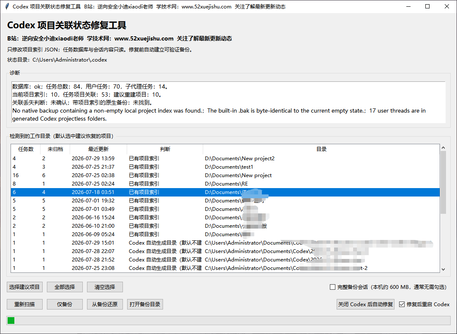The image size is (457, 334).
Task: Sort by 最近更新 column header
Action: (x=98, y=149)
